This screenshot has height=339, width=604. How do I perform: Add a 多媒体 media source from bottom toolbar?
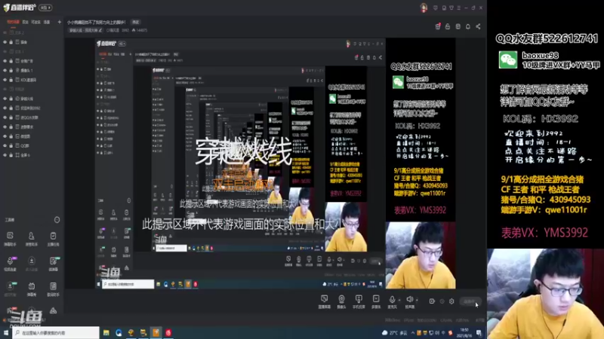click(x=376, y=302)
